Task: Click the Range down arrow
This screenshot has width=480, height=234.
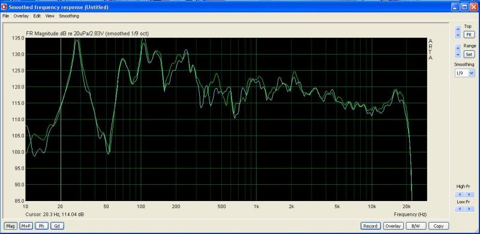Action: click(x=458, y=55)
